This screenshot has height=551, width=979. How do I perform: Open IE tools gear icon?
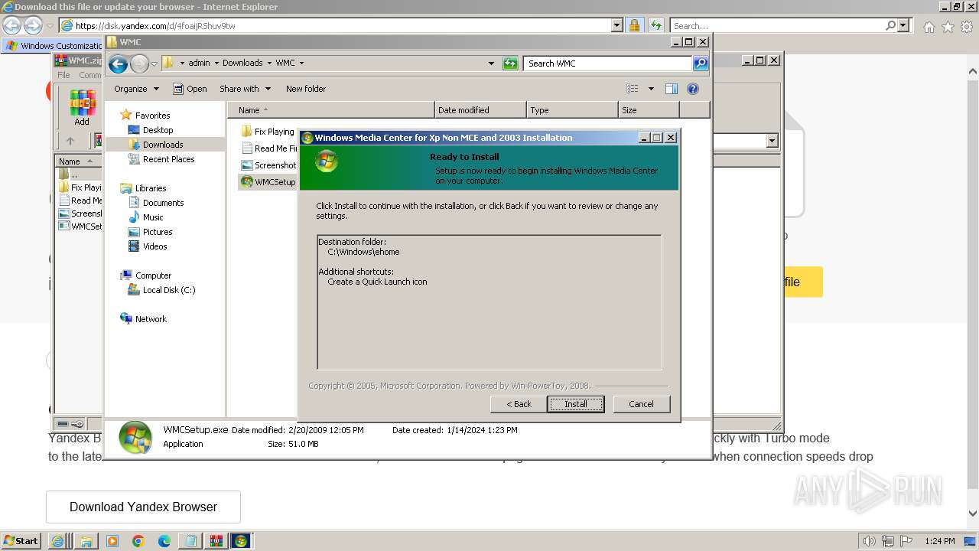tap(966, 27)
